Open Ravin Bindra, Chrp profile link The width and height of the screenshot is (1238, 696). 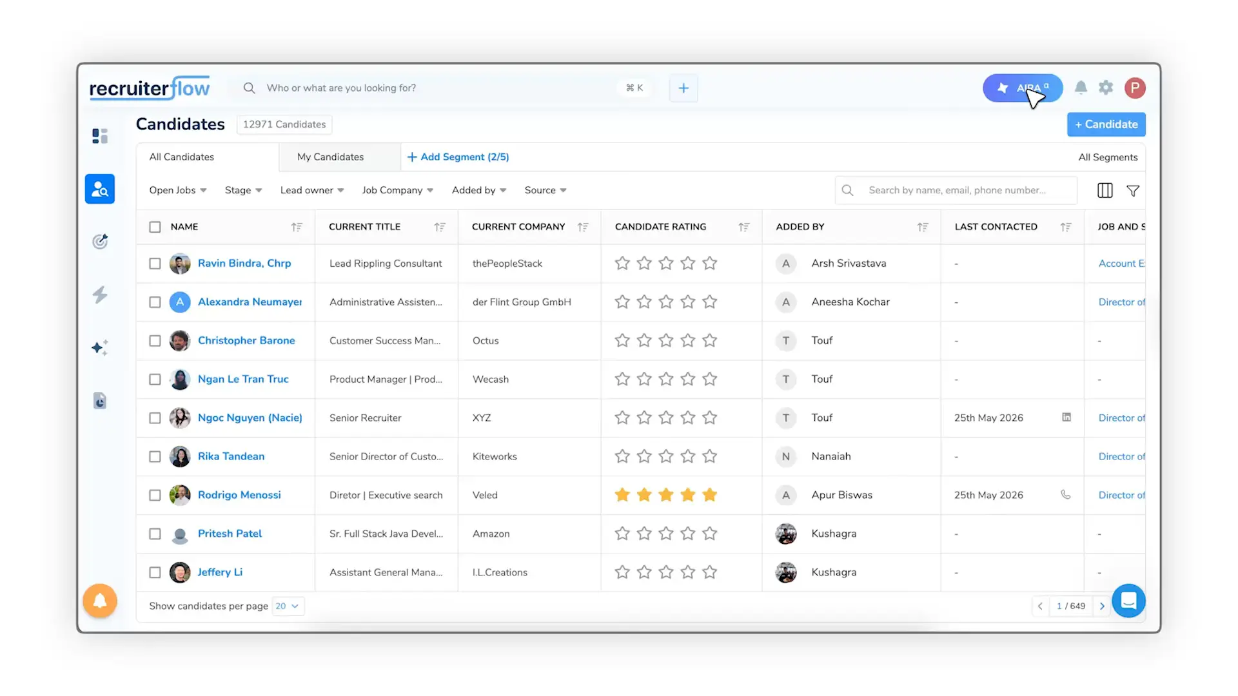pyautogui.click(x=244, y=263)
